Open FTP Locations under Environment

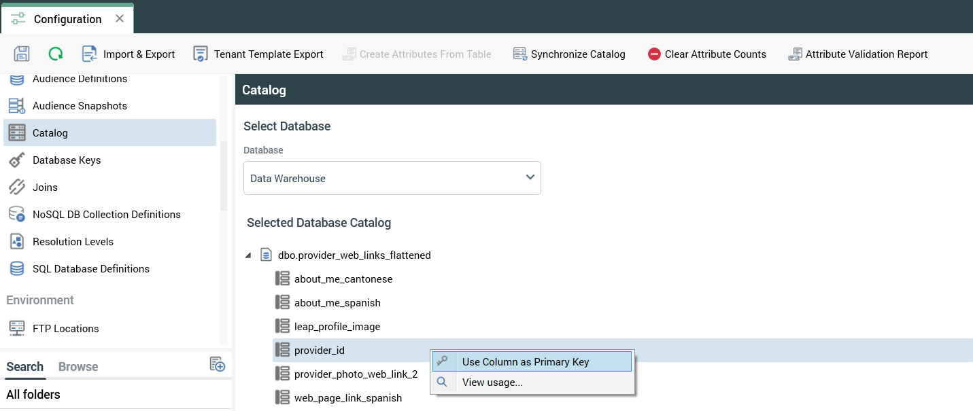[65, 329]
